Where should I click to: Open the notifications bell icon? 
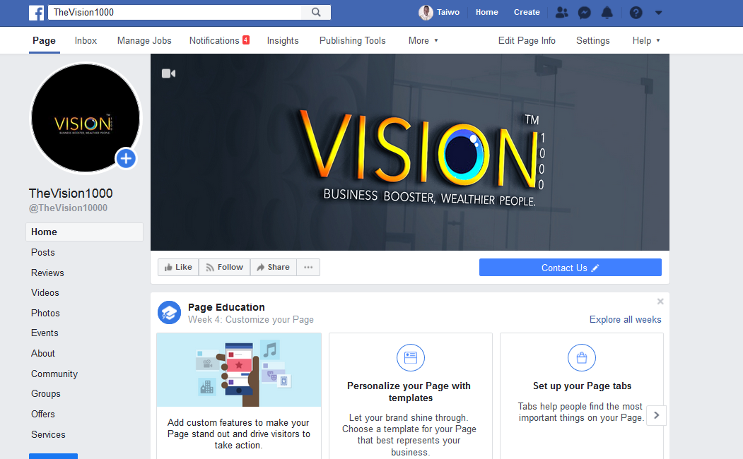pos(607,12)
